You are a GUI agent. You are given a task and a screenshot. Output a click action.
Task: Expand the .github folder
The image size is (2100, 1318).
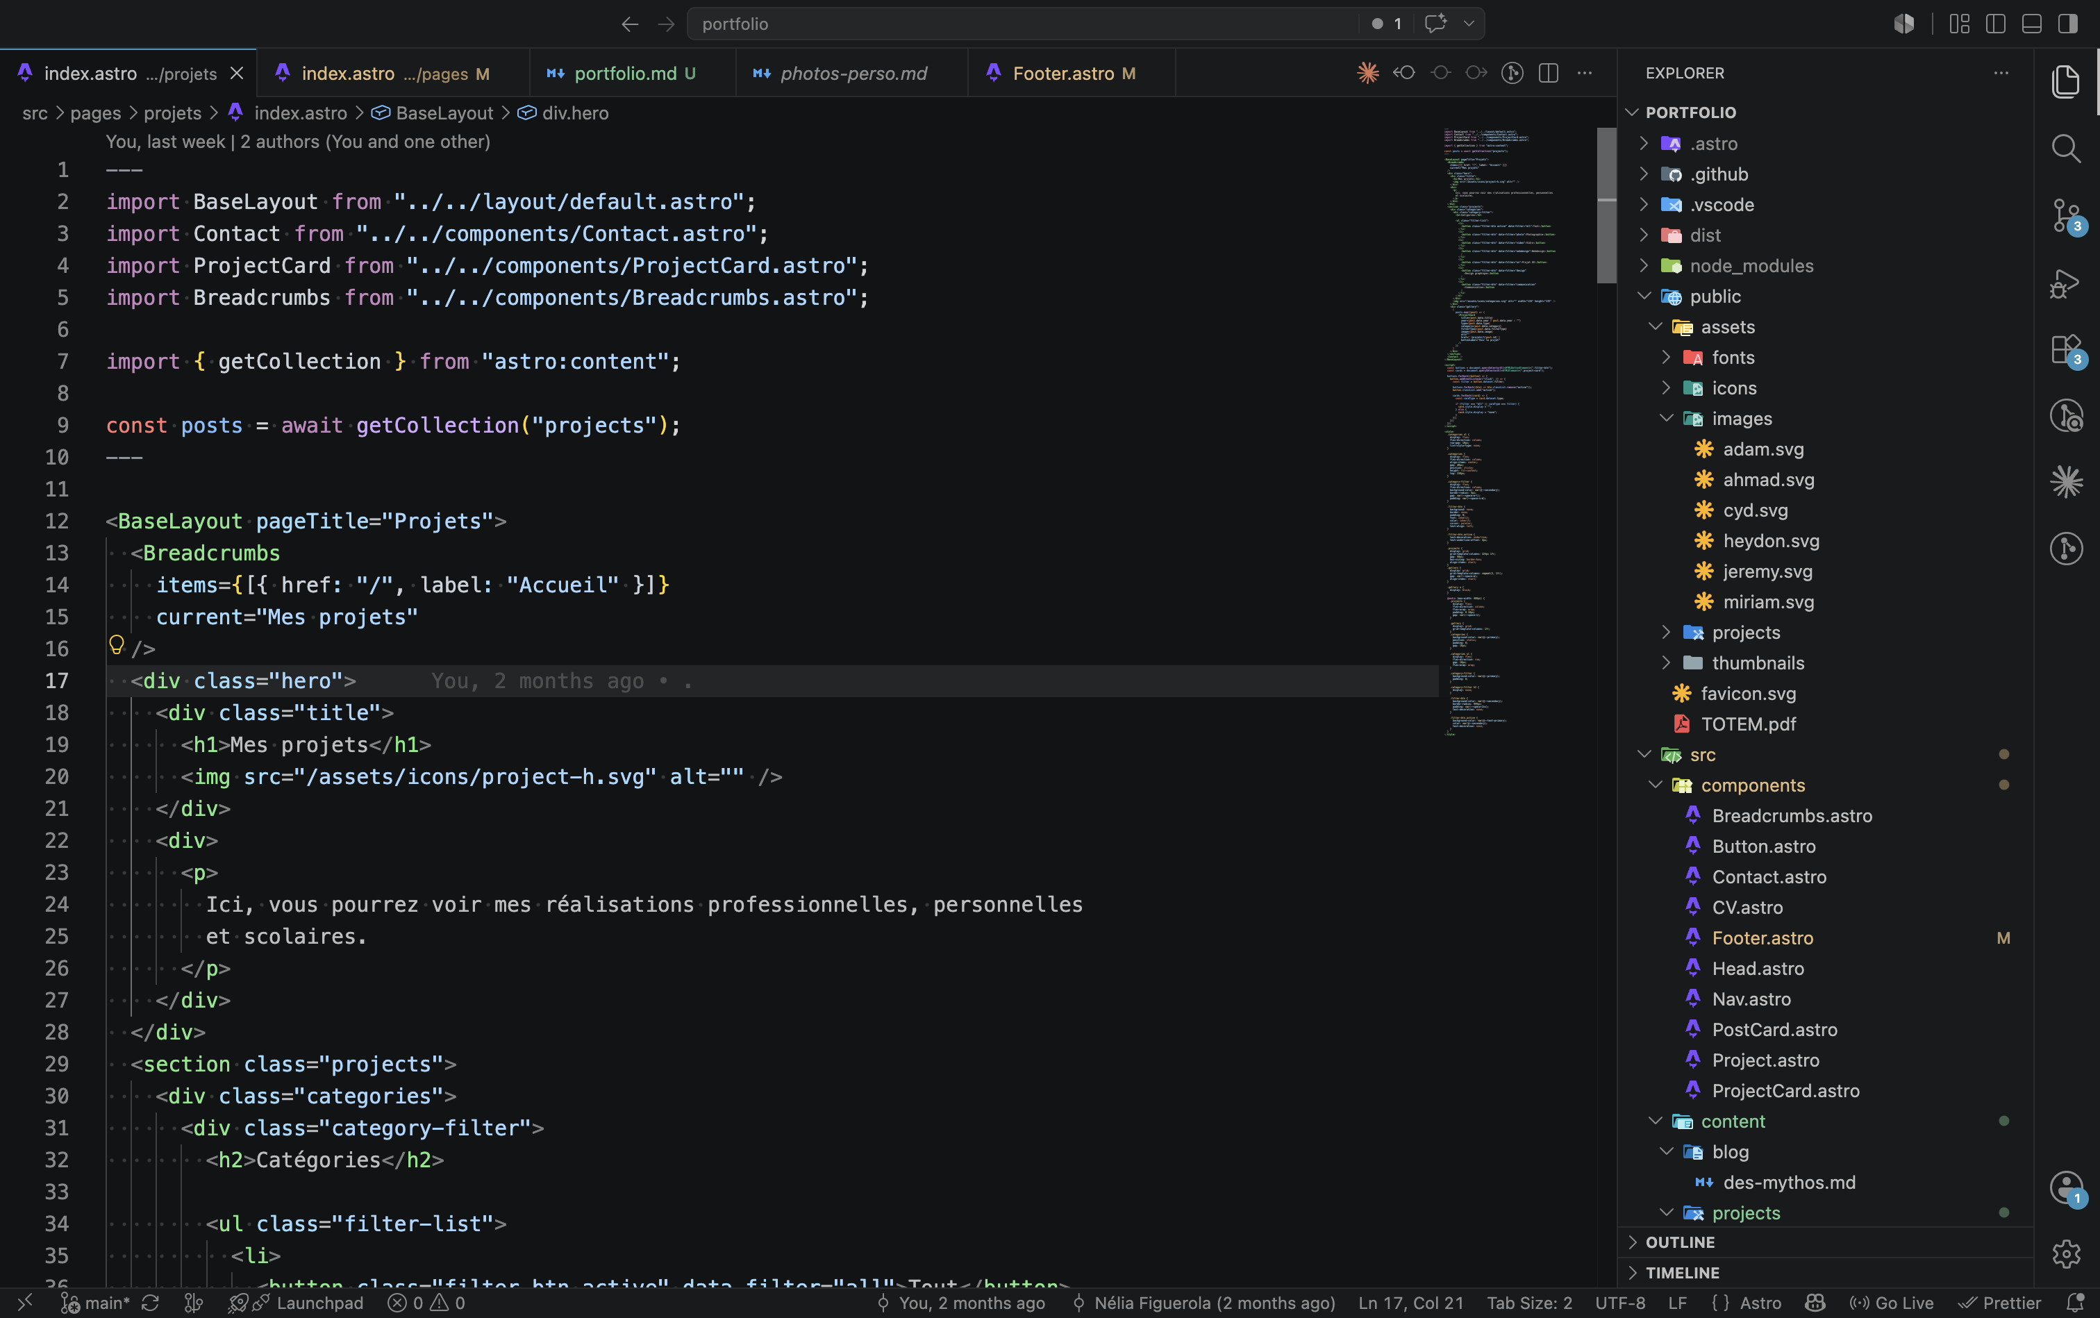pos(1644,174)
